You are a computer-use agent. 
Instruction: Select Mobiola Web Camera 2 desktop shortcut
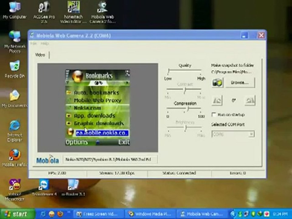(x=103, y=12)
